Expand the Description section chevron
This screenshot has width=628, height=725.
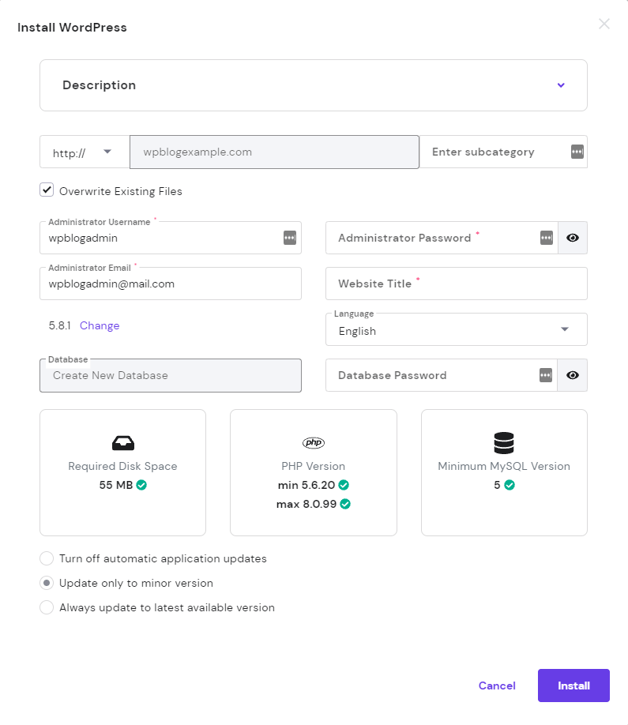(x=561, y=85)
